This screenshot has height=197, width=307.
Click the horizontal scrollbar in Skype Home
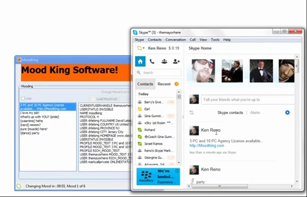(219, 186)
